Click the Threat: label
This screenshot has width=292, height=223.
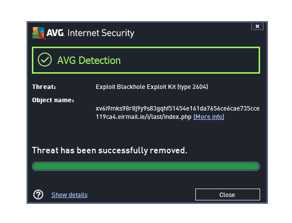[x=44, y=87]
